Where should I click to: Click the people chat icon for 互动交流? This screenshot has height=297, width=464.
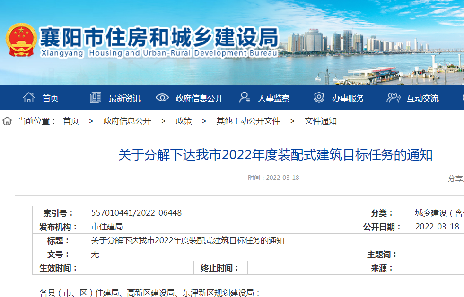pos(394,98)
